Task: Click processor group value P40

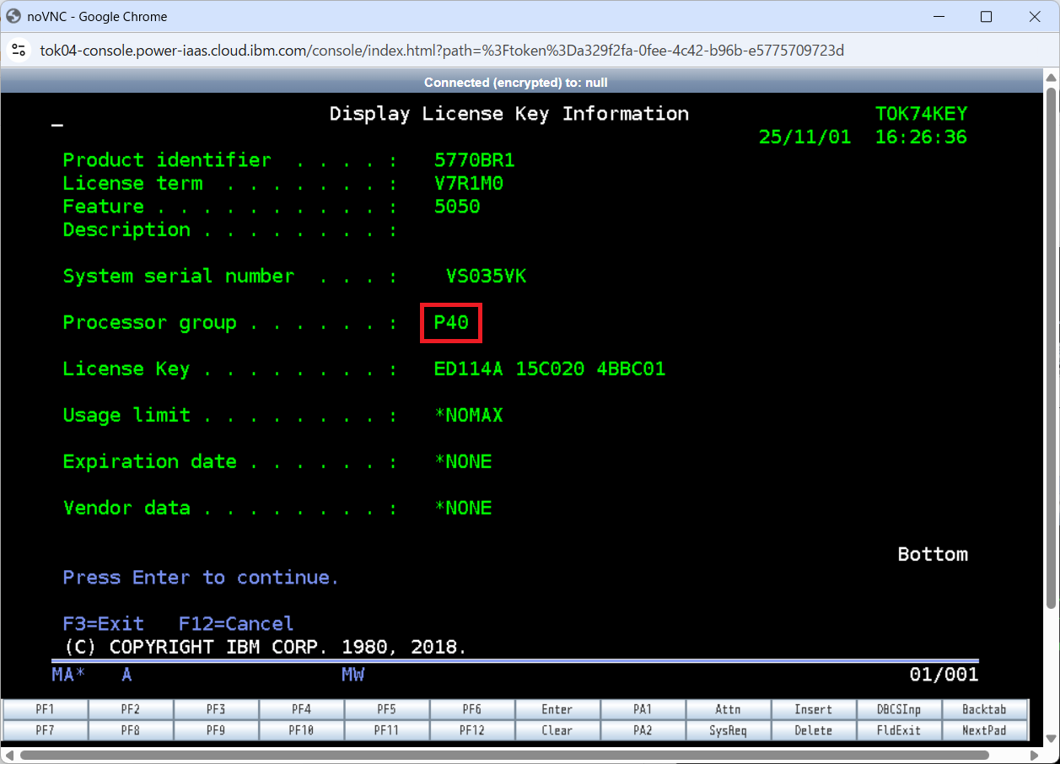Action: (x=451, y=322)
